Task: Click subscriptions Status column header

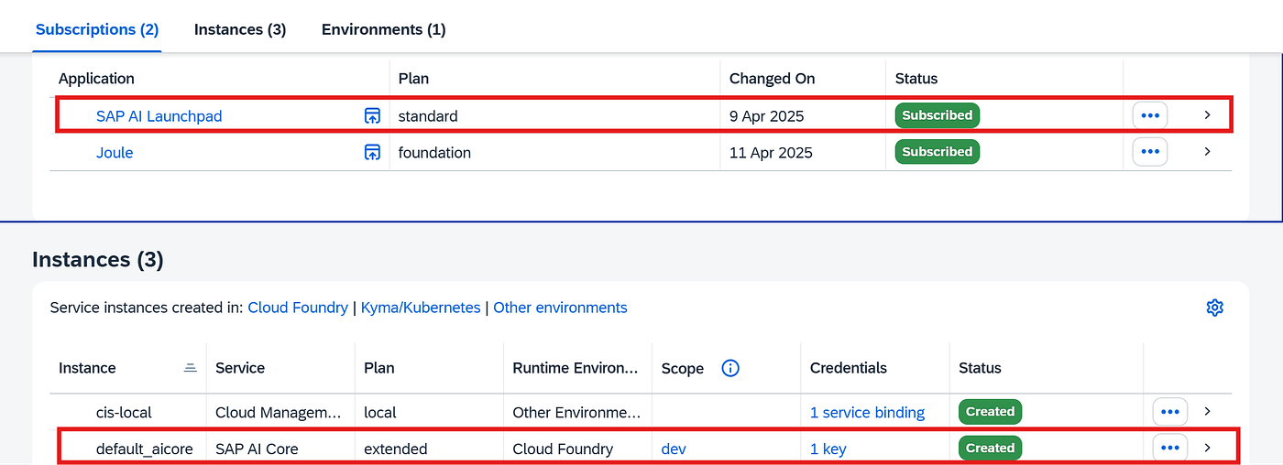Action: coord(916,79)
